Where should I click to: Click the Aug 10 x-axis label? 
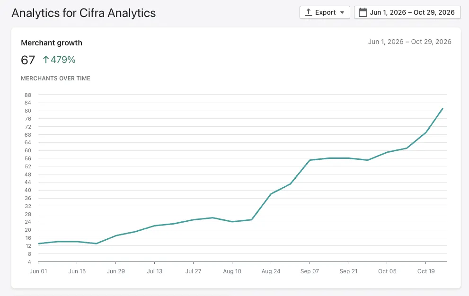click(232, 271)
